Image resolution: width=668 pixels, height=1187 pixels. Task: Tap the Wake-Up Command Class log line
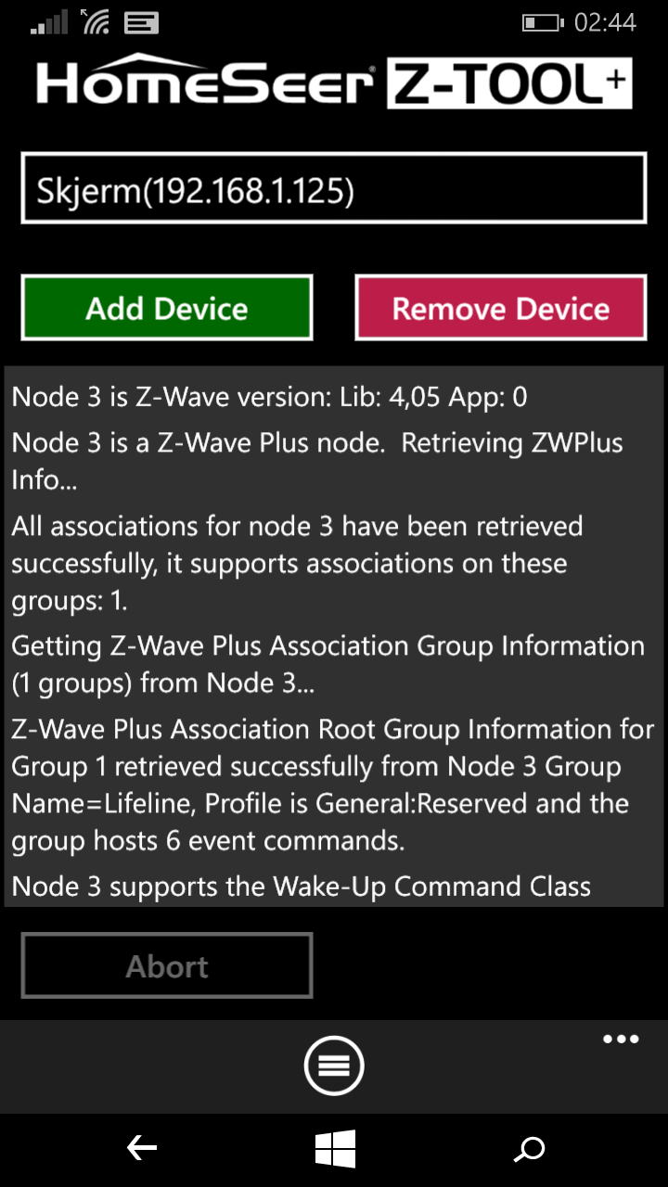click(302, 887)
